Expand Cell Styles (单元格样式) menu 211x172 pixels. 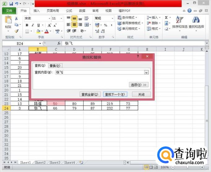point(129,29)
